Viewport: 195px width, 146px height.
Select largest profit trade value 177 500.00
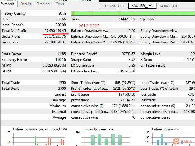pyautogui.click(x=127, y=94)
